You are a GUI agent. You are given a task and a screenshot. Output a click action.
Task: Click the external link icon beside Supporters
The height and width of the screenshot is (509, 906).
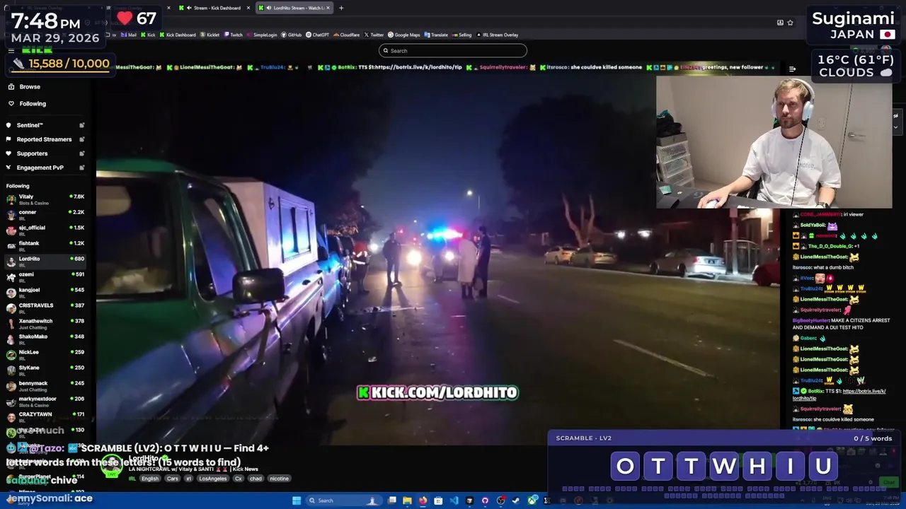(x=82, y=153)
